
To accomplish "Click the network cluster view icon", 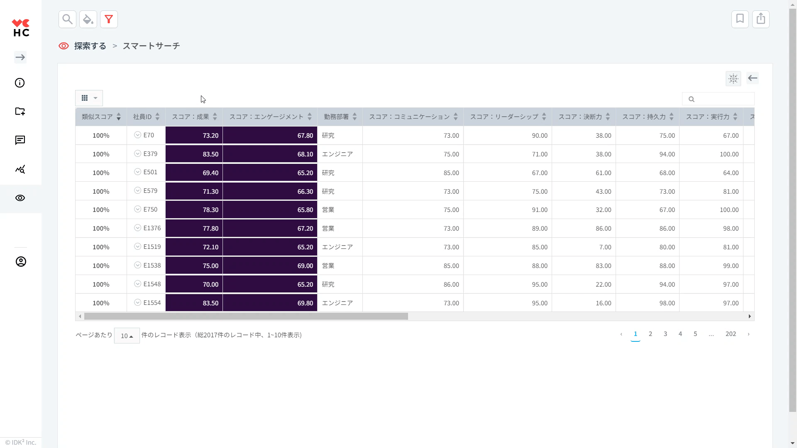I will point(733,78).
